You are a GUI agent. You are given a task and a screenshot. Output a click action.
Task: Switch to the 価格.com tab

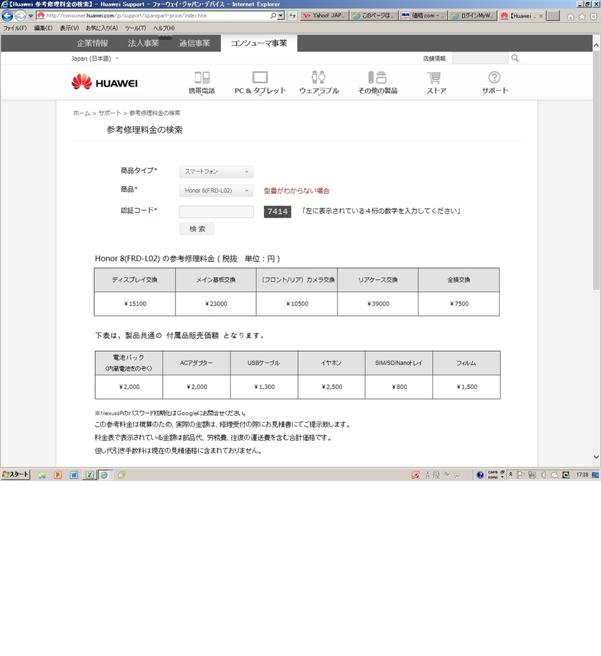point(423,16)
